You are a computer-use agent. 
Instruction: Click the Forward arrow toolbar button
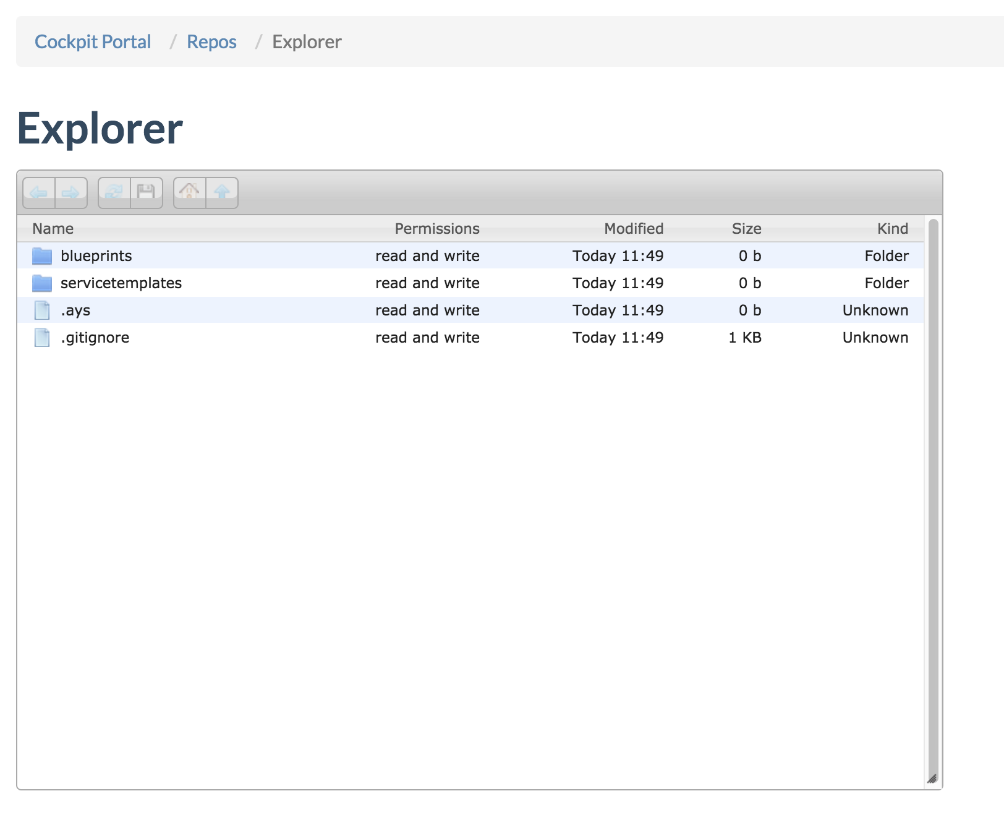pos(71,193)
